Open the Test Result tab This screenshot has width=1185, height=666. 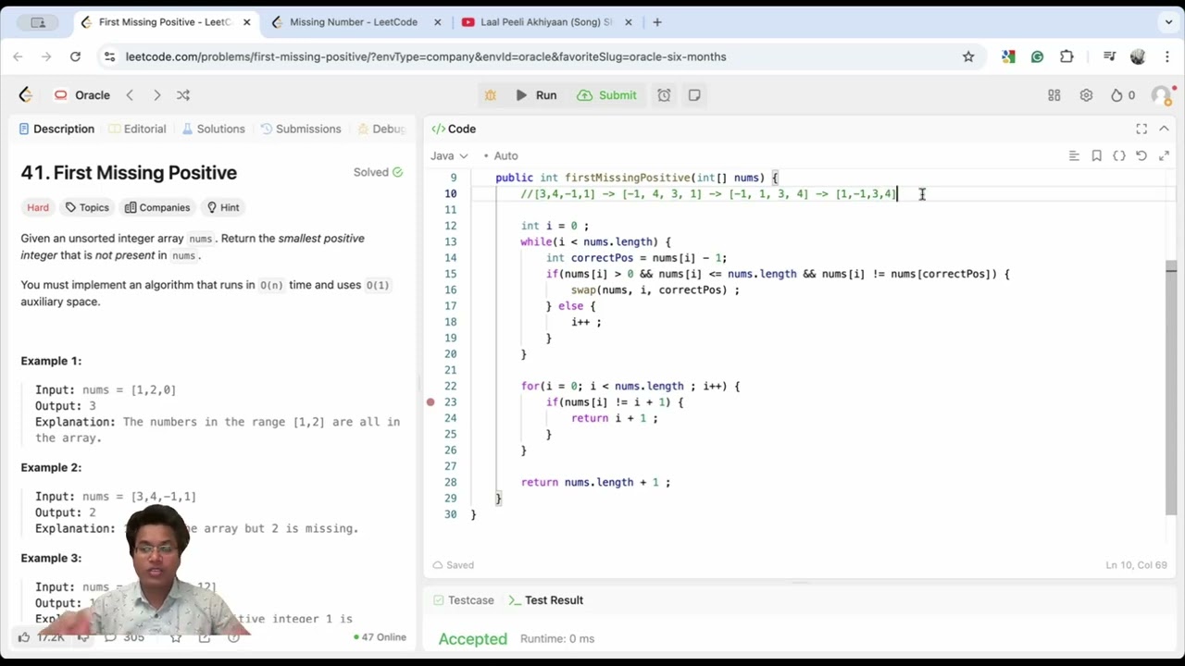pyautogui.click(x=545, y=600)
